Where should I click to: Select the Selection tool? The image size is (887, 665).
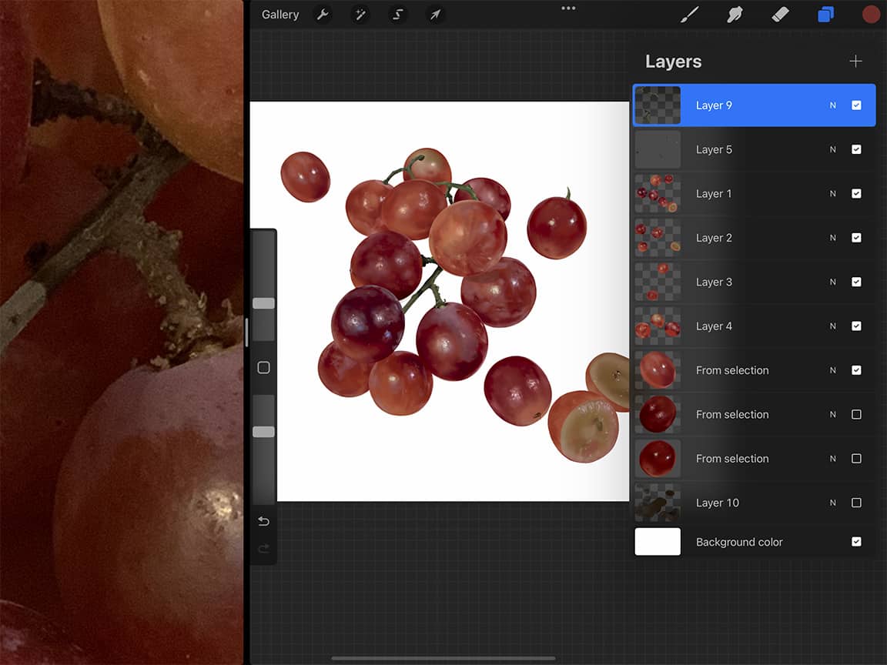[x=397, y=14]
